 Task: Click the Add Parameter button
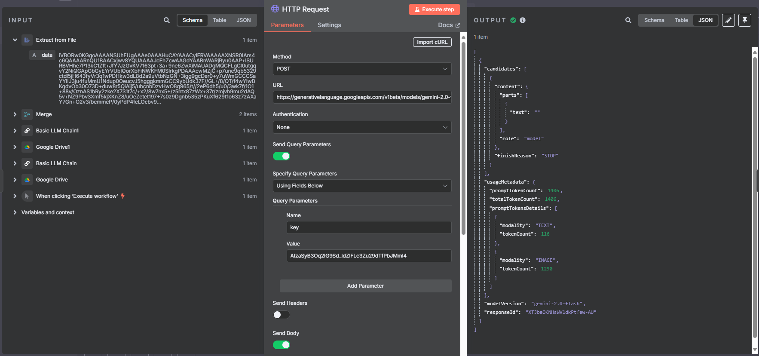tap(365, 286)
